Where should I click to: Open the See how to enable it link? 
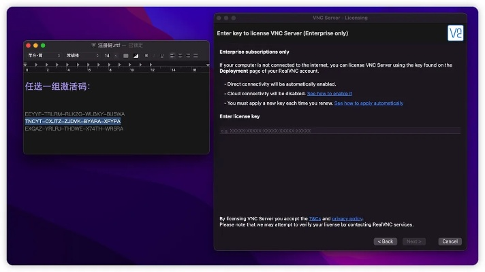pos(330,94)
